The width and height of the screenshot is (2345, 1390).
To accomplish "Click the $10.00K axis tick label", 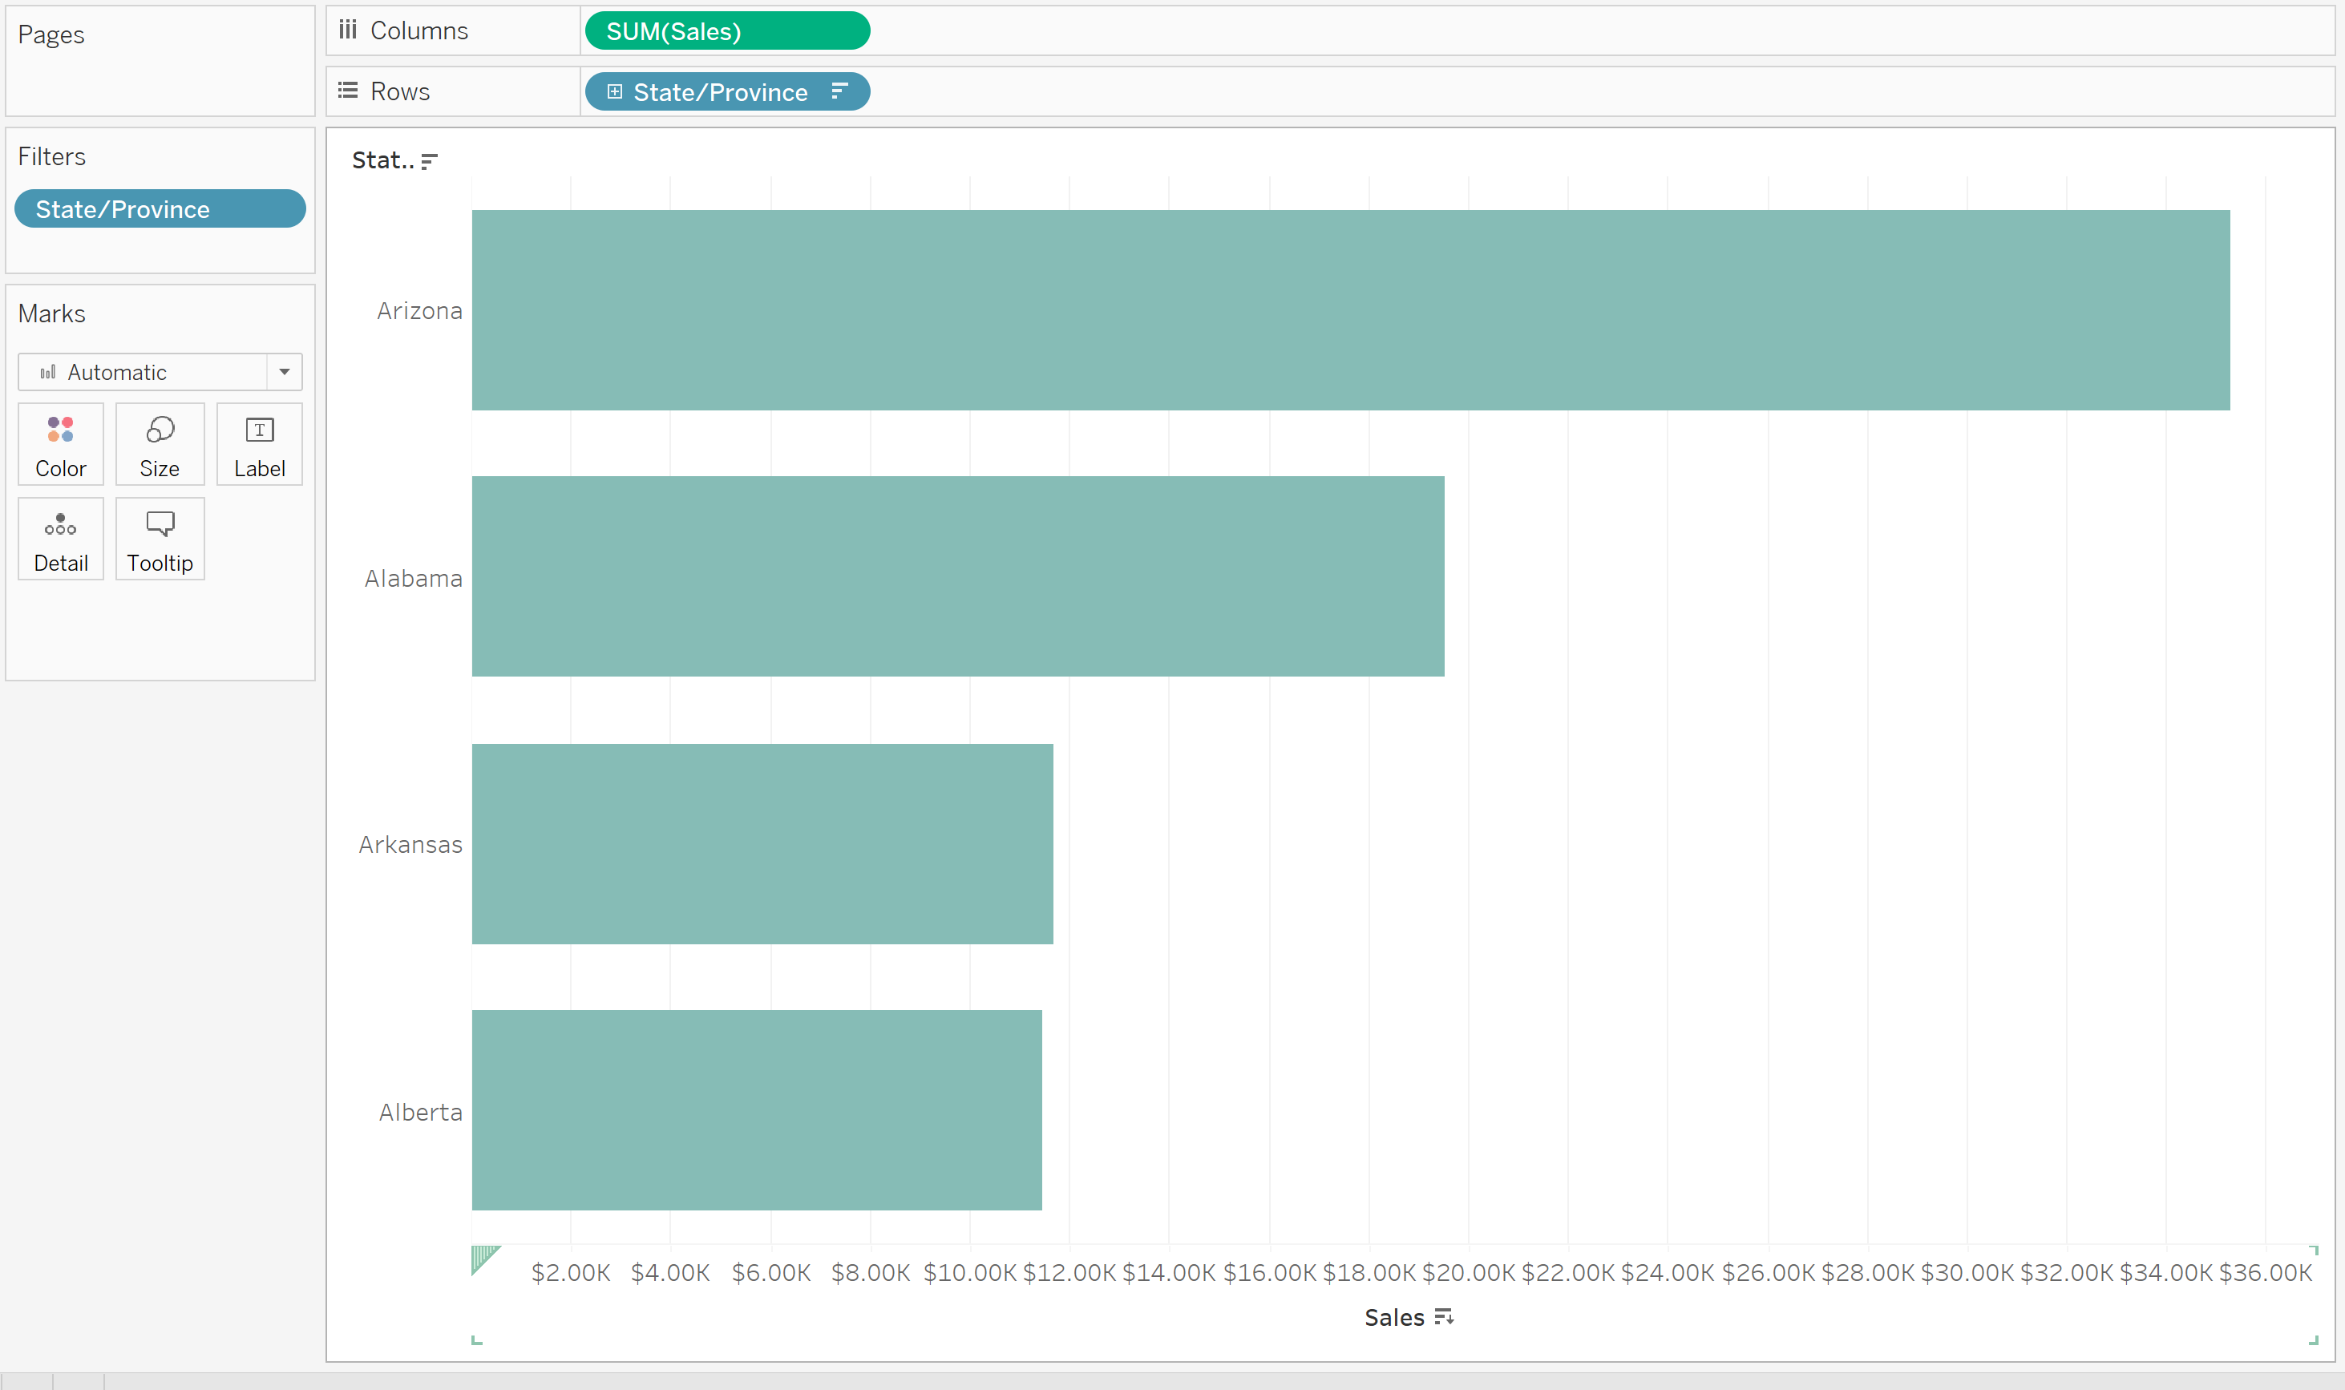I will [x=969, y=1273].
